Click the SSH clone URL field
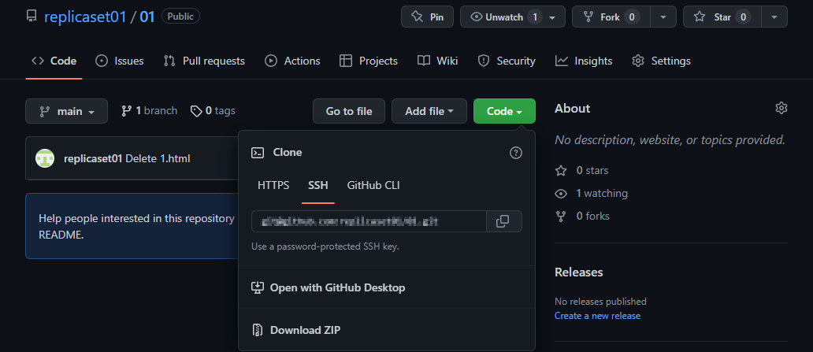This screenshot has width=813, height=352. point(369,221)
